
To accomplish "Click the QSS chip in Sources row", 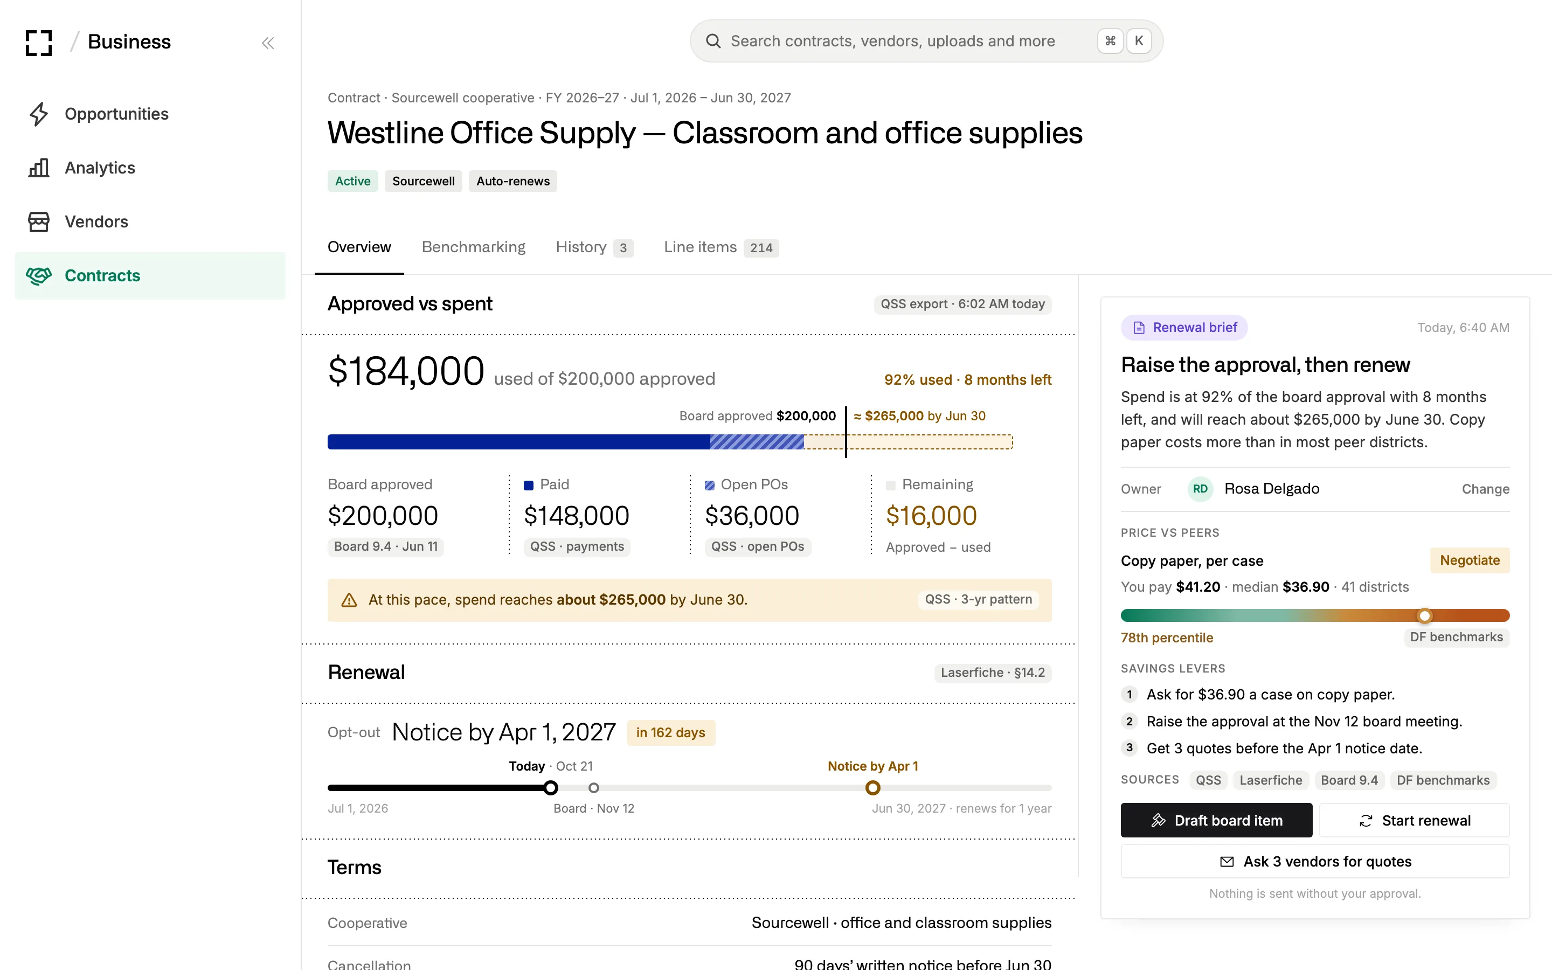I will pos(1208,780).
